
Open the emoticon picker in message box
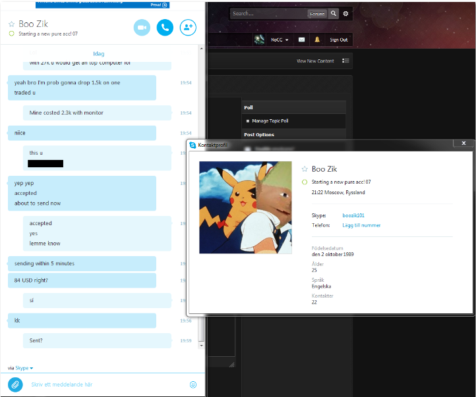193,384
